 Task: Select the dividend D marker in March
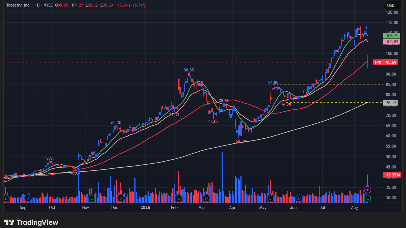[206, 198]
